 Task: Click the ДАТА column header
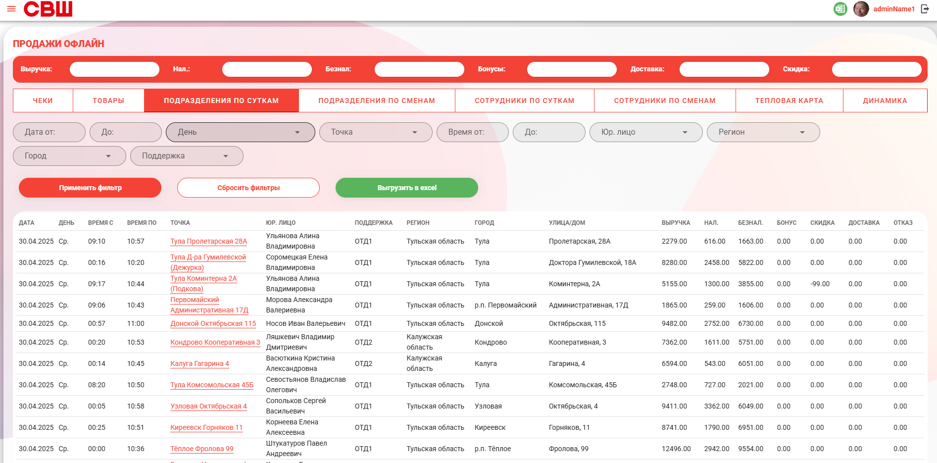(x=27, y=223)
